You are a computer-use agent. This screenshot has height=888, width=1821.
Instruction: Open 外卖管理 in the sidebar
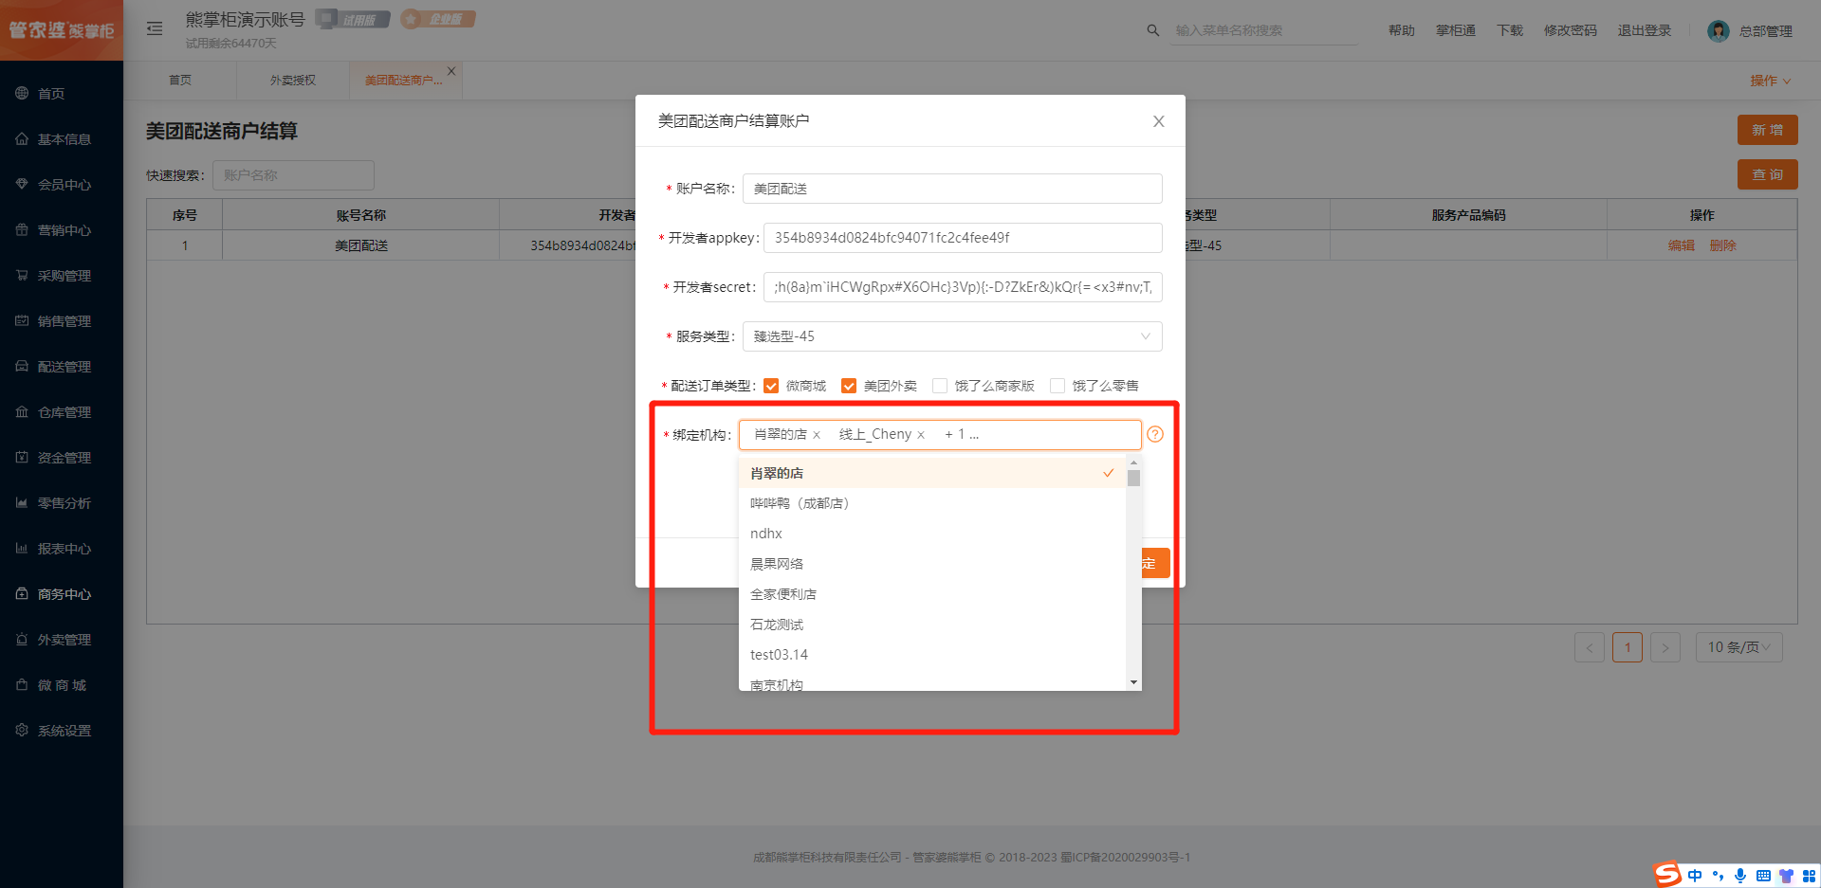click(x=62, y=640)
